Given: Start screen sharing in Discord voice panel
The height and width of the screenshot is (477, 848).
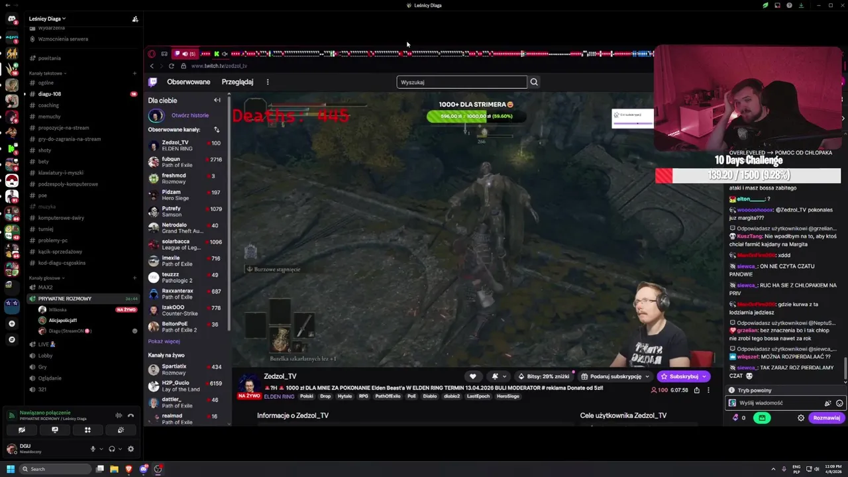Looking at the screenshot, I should [55, 430].
